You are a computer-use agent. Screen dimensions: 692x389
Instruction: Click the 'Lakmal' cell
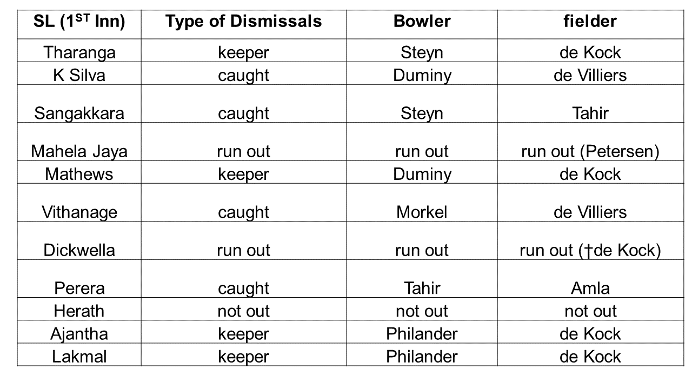pyautogui.click(x=79, y=356)
